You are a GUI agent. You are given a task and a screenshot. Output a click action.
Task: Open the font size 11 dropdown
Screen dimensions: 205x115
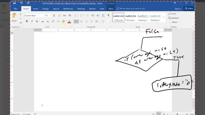pos(51,16)
